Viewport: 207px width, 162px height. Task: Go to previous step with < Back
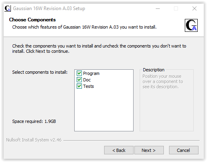pos(119,150)
